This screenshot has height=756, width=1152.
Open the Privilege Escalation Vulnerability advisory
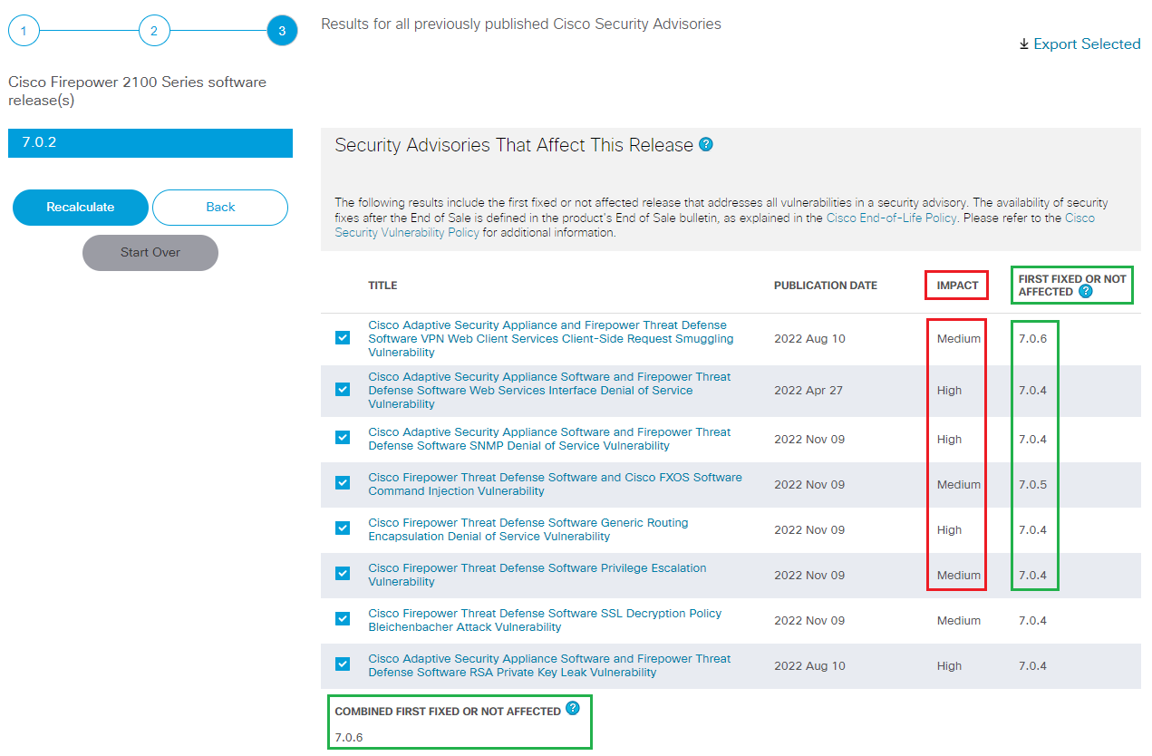537,574
